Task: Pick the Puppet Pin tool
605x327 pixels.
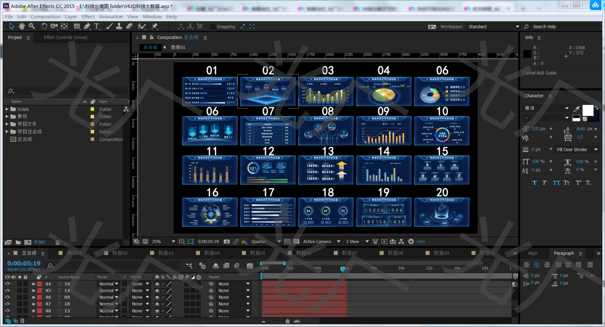Action: pos(154,26)
